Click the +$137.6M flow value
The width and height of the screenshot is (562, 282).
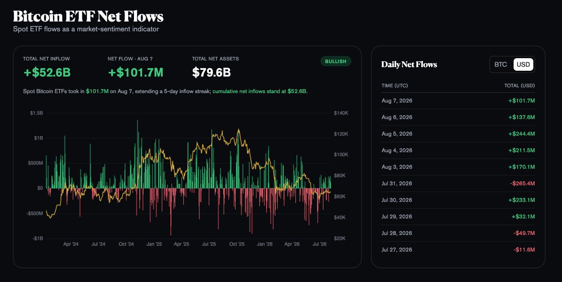point(522,117)
